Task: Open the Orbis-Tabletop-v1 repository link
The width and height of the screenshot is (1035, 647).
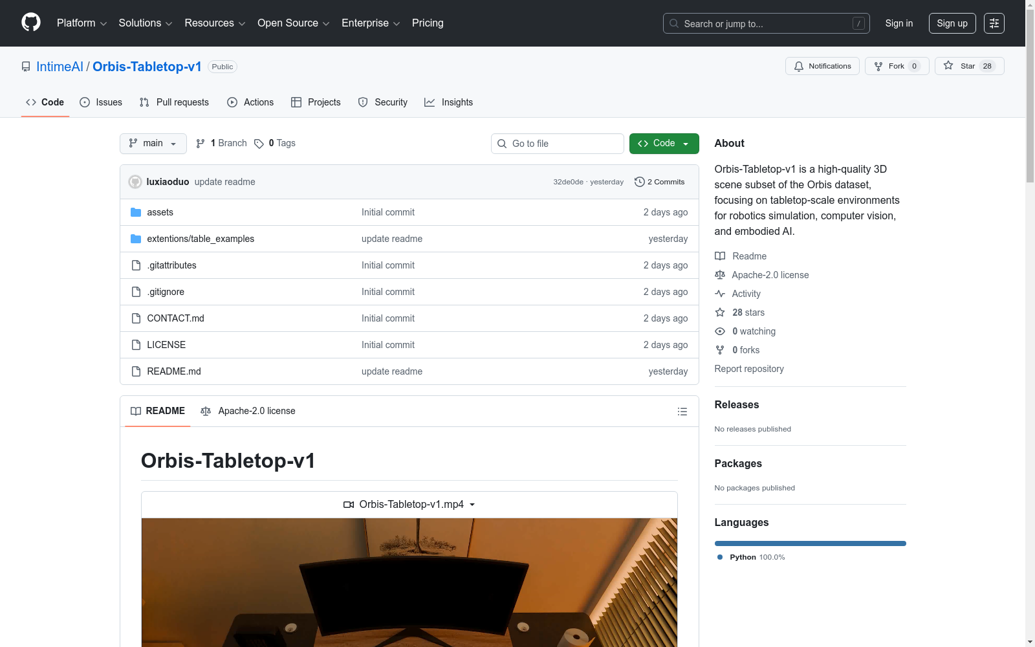Action: [147, 67]
